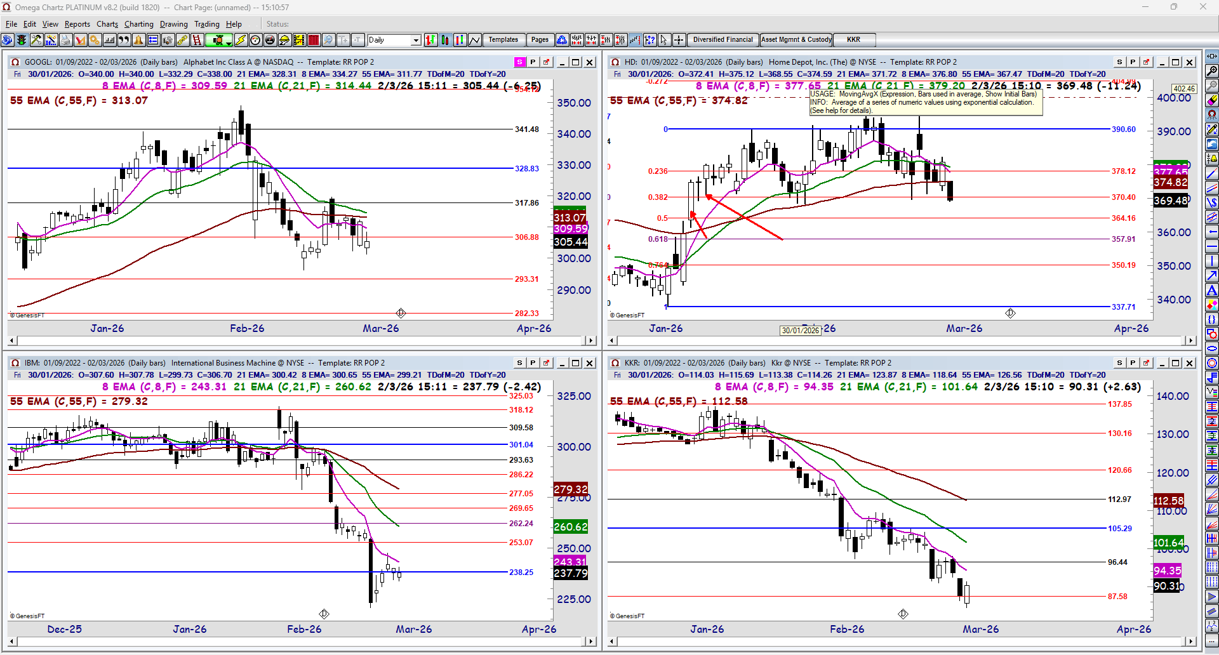
Task: Select the eraser tool in right toolbar
Action: click(1212, 100)
